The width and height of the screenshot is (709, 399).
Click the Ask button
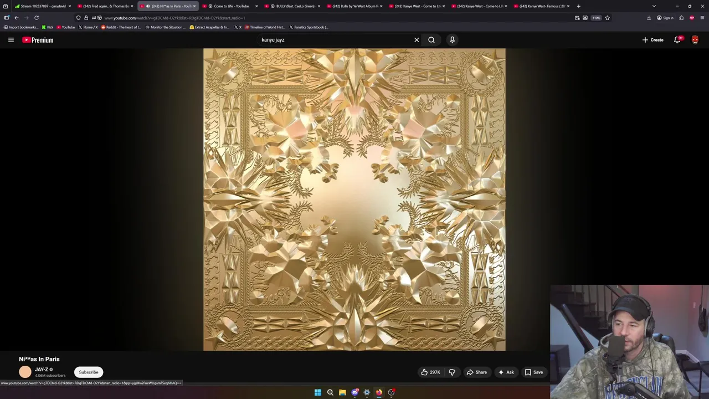coord(506,372)
